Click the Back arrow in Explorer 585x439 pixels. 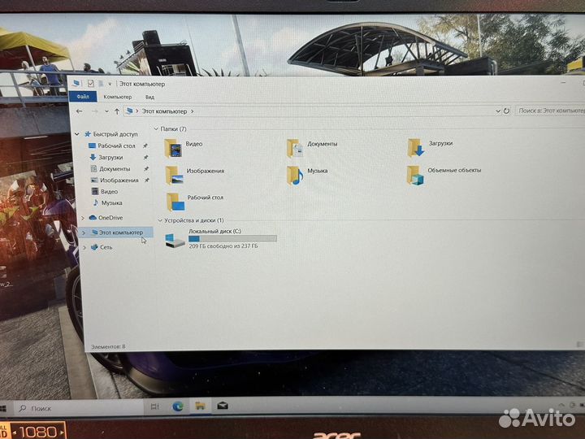[x=79, y=111]
